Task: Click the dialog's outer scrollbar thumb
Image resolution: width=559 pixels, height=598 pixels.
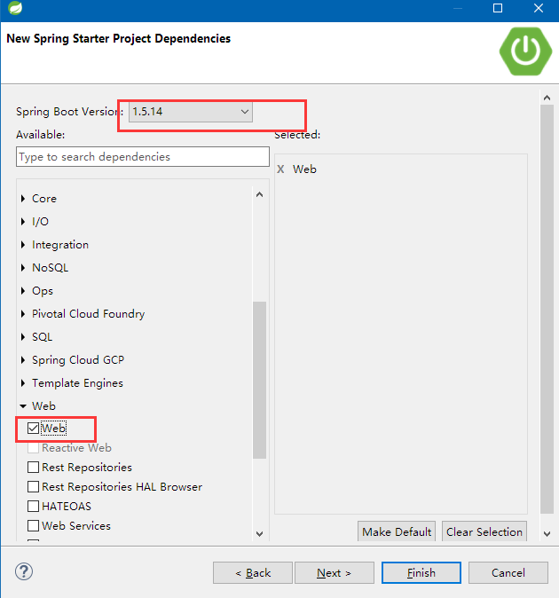Action: point(547,309)
